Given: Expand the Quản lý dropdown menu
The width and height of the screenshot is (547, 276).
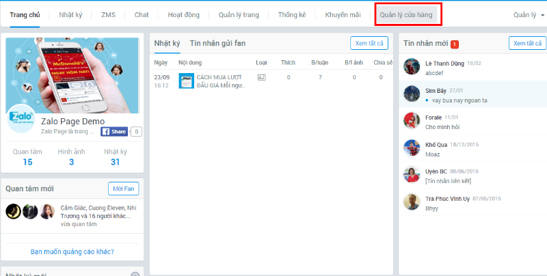Looking at the screenshot, I should tap(529, 15).
